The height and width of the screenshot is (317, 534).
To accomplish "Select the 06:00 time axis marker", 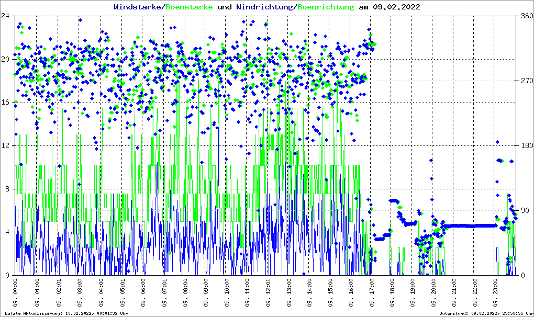I will click(143, 294).
